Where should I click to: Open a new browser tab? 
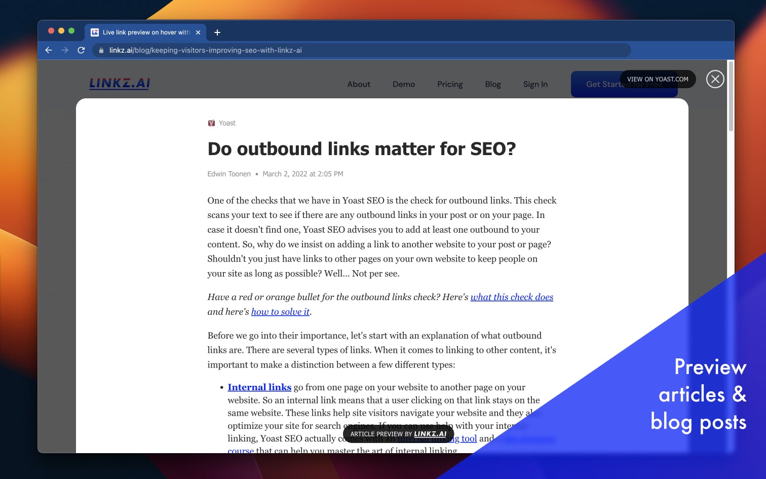(x=217, y=32)
